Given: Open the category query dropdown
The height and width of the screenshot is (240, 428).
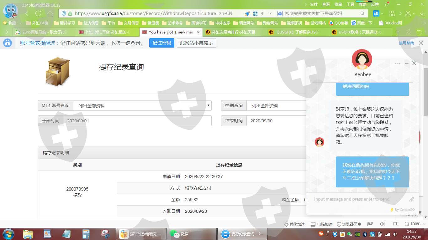Looking at the screenshot, I should click(x=276, y=106).
